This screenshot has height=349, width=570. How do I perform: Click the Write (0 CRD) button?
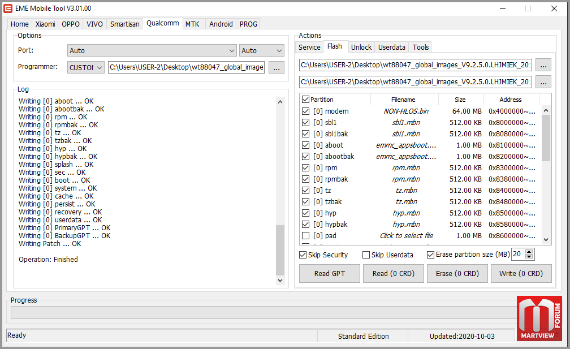tap(521, 273)
